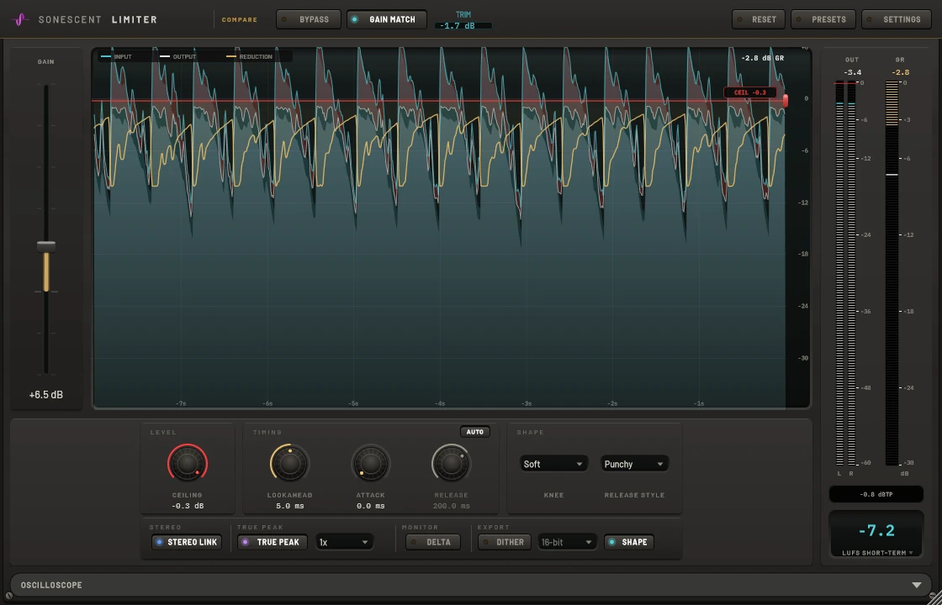The width and height of the screenshot is (942, 605).
Task: Click the RELEASE knob
Action: coord(451,463)
